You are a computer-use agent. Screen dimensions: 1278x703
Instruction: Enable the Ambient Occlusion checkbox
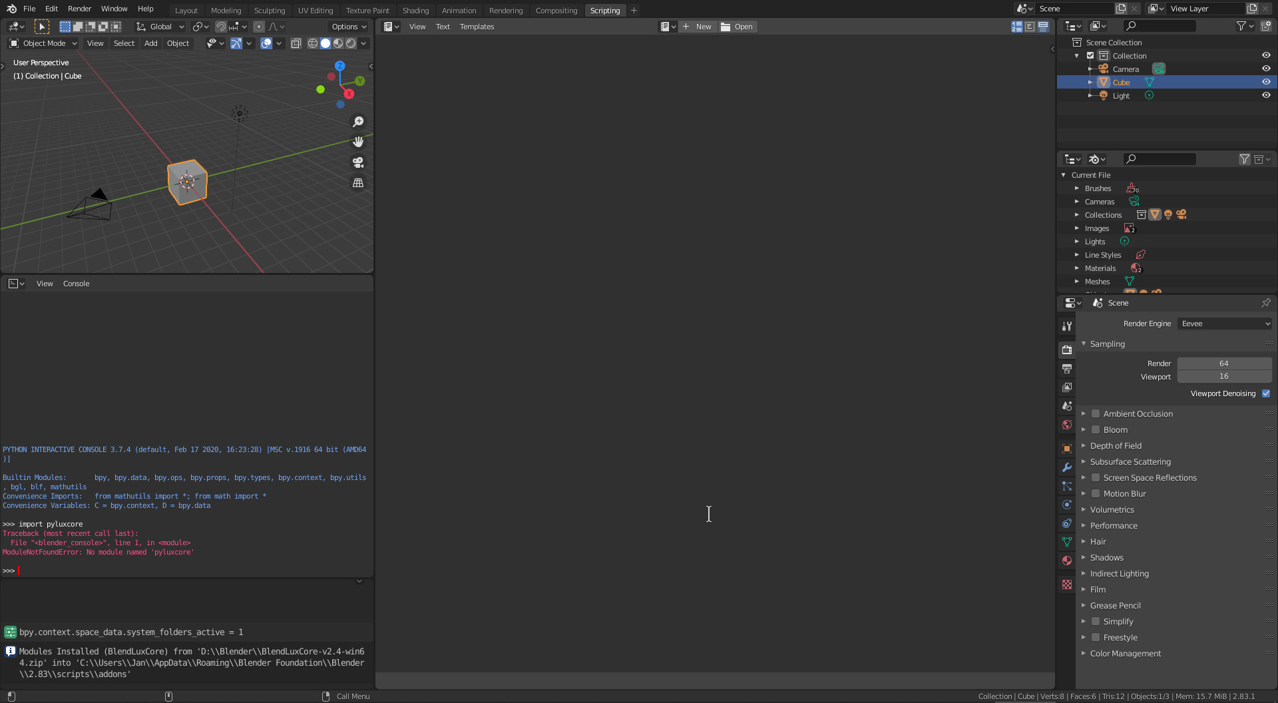coord(1096,414)
